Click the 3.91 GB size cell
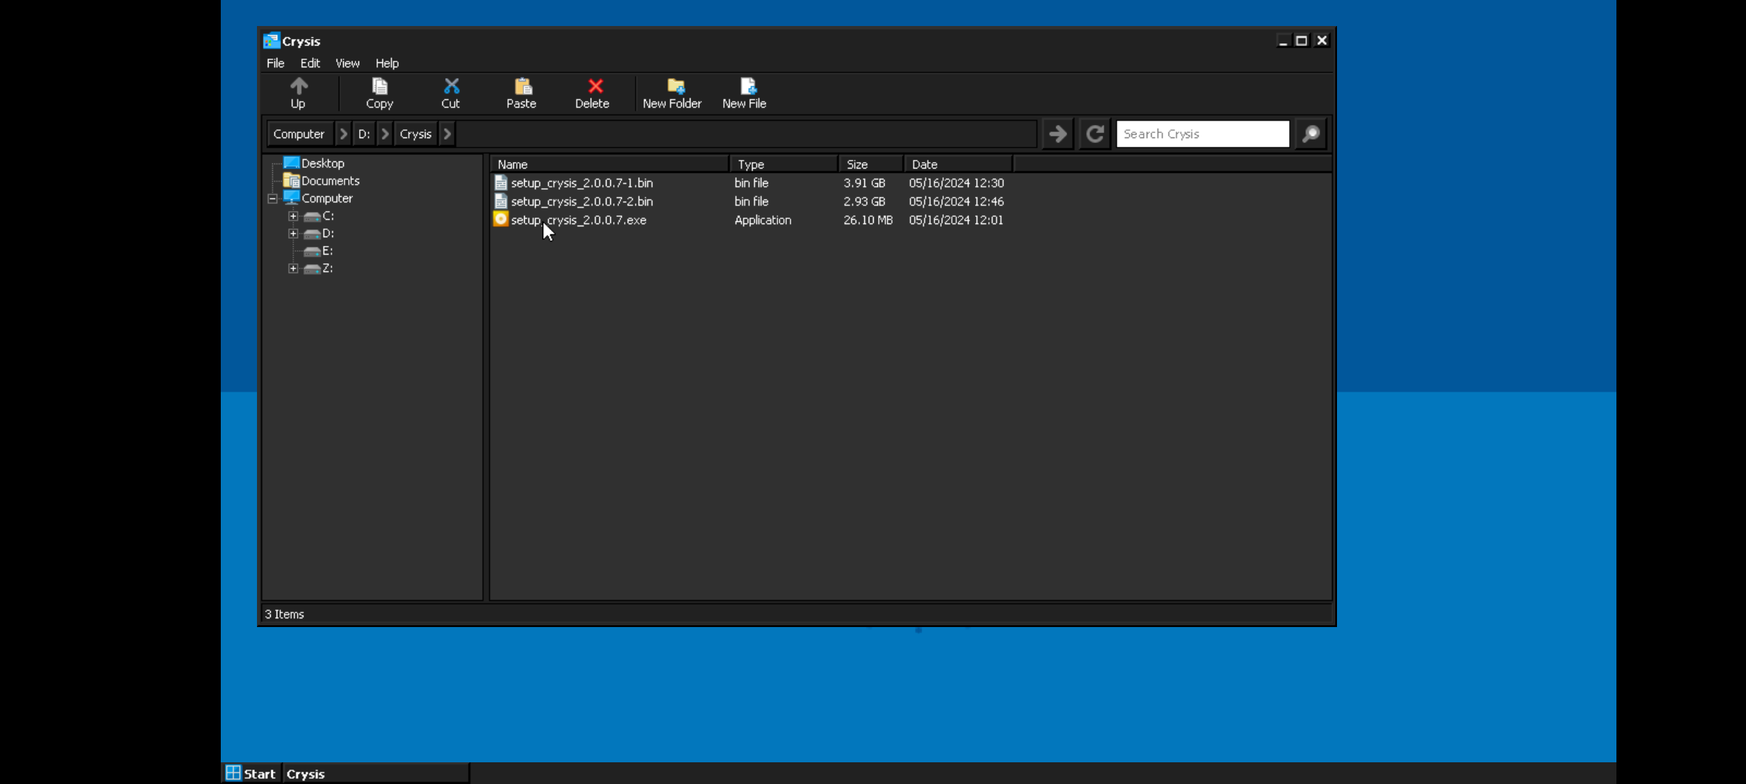Screen dimensions: 1746x784 point(864,183)
